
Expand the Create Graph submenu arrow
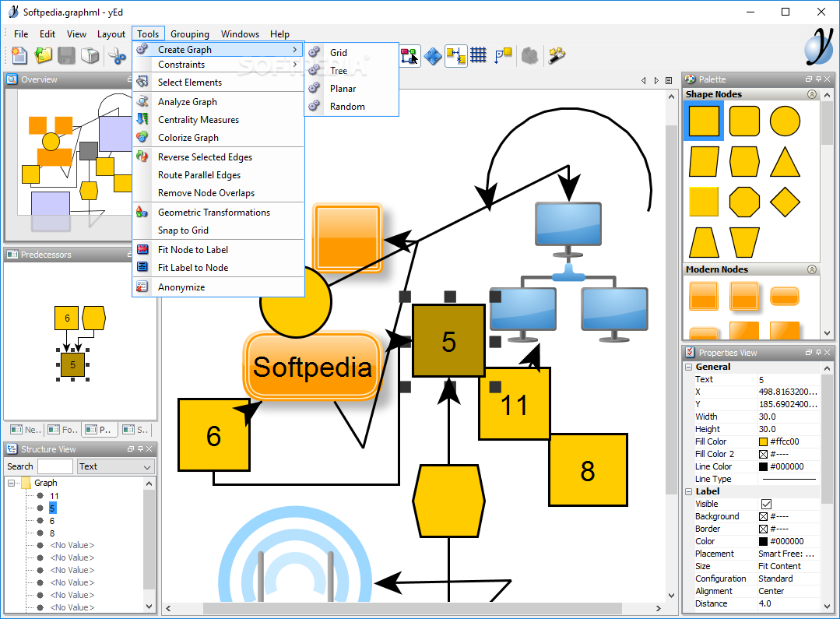[294, 49]
